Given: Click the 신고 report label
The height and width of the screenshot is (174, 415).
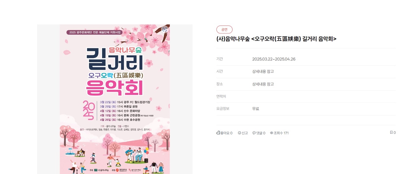Looking at the screenshot, I should coord(245,133).
